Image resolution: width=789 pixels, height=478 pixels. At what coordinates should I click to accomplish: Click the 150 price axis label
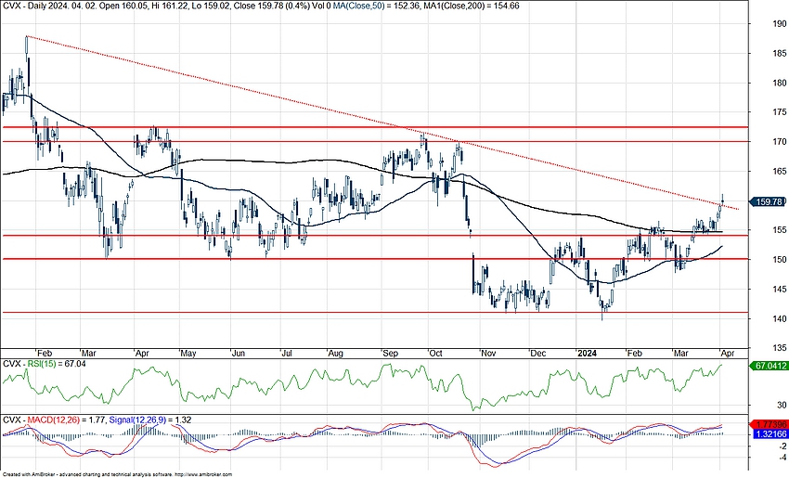[780, 260]
